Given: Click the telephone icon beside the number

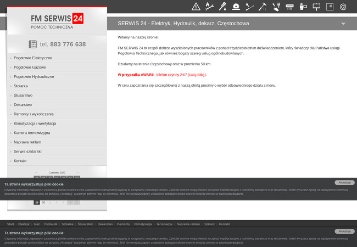Looking at the screenshot, I should pyautogui.click(x=32, y=44).
